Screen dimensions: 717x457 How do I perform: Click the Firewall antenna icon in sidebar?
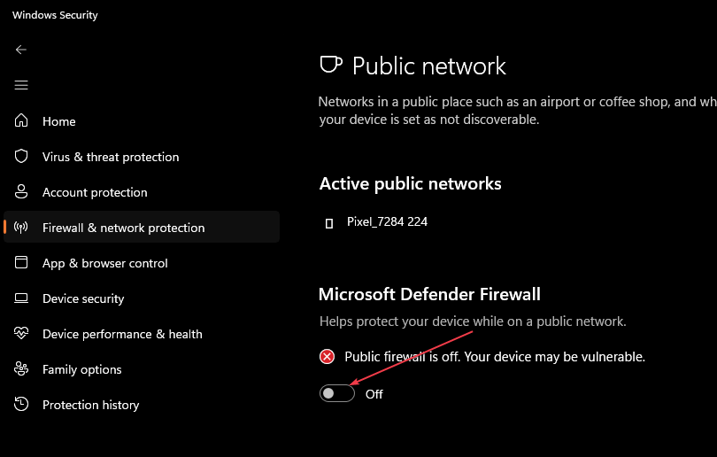pos(21,228)
